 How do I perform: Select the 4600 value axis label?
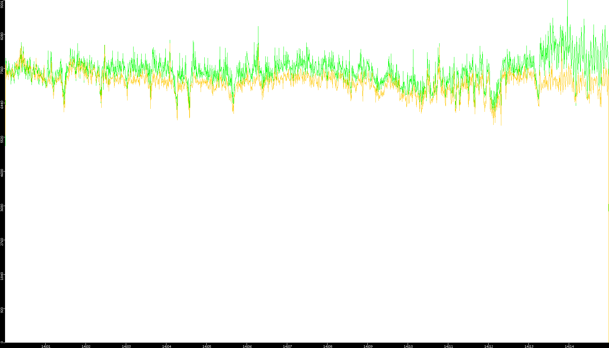click(2, 173)
